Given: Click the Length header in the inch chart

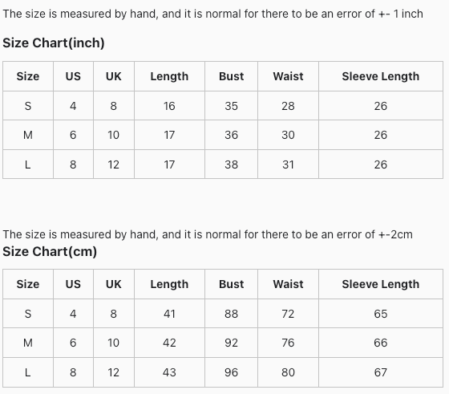Looking at the screenshot, I should 169,76.
